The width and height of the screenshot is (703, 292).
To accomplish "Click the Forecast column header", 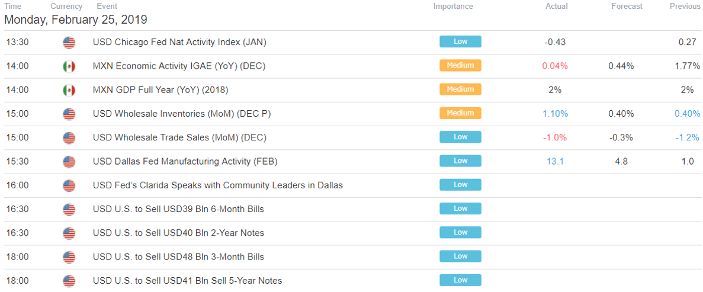I will [627, 7].
